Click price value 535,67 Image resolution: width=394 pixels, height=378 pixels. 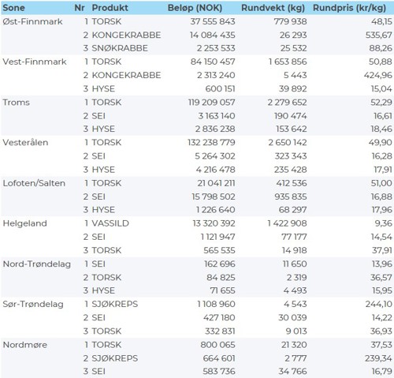click(378, 35)
